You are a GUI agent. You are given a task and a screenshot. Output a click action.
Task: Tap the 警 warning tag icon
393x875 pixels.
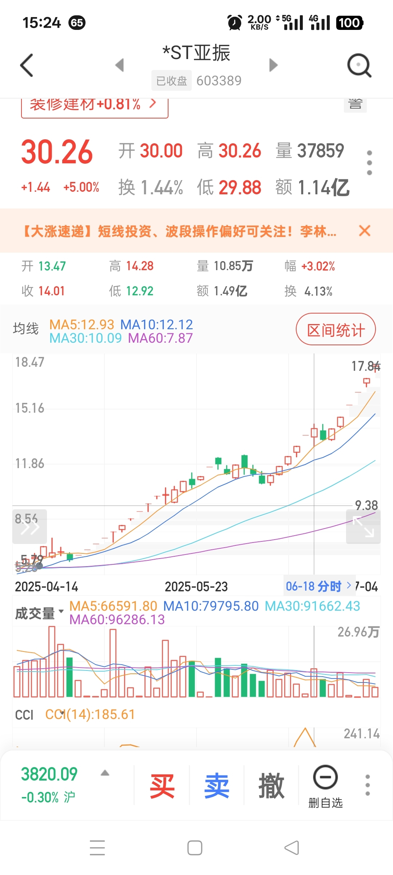[355, 105]
